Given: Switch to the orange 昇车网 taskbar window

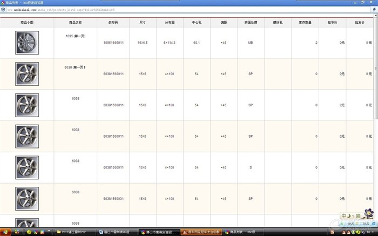Looking at the screenshot, I should pos(200,232).
